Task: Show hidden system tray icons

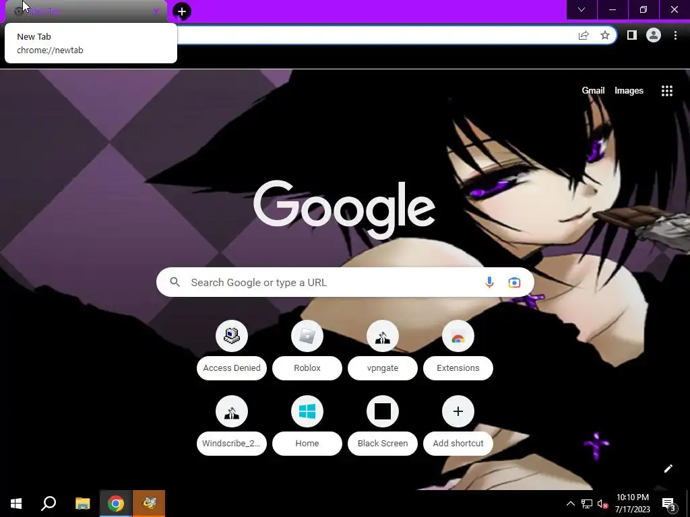Action: coord(570,504)
